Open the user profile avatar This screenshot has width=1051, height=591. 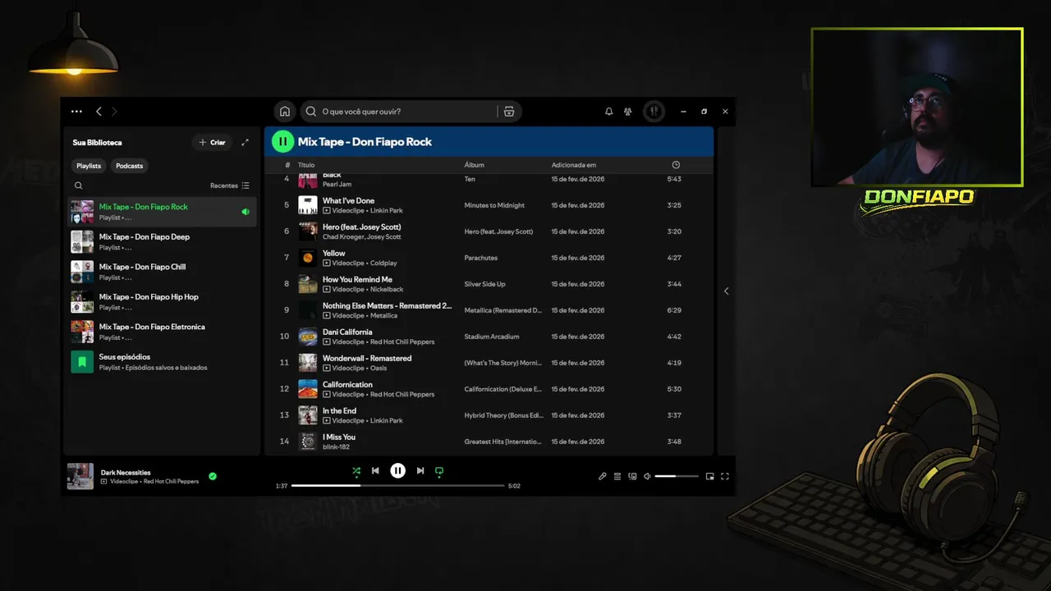click(654, 112)
